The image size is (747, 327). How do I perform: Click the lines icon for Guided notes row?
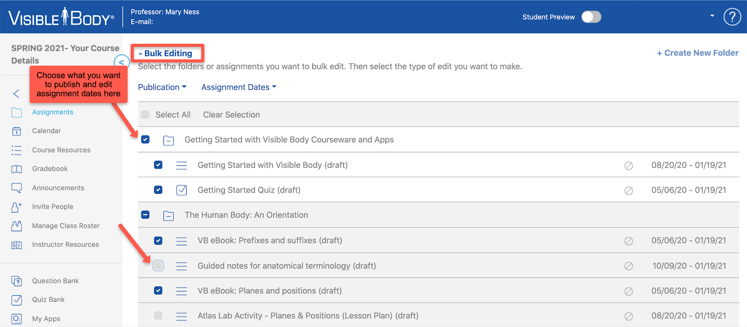[182, 266]
